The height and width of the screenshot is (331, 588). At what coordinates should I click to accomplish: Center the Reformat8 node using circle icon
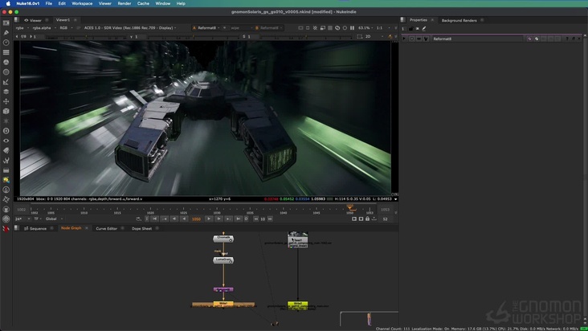point(412,39)
